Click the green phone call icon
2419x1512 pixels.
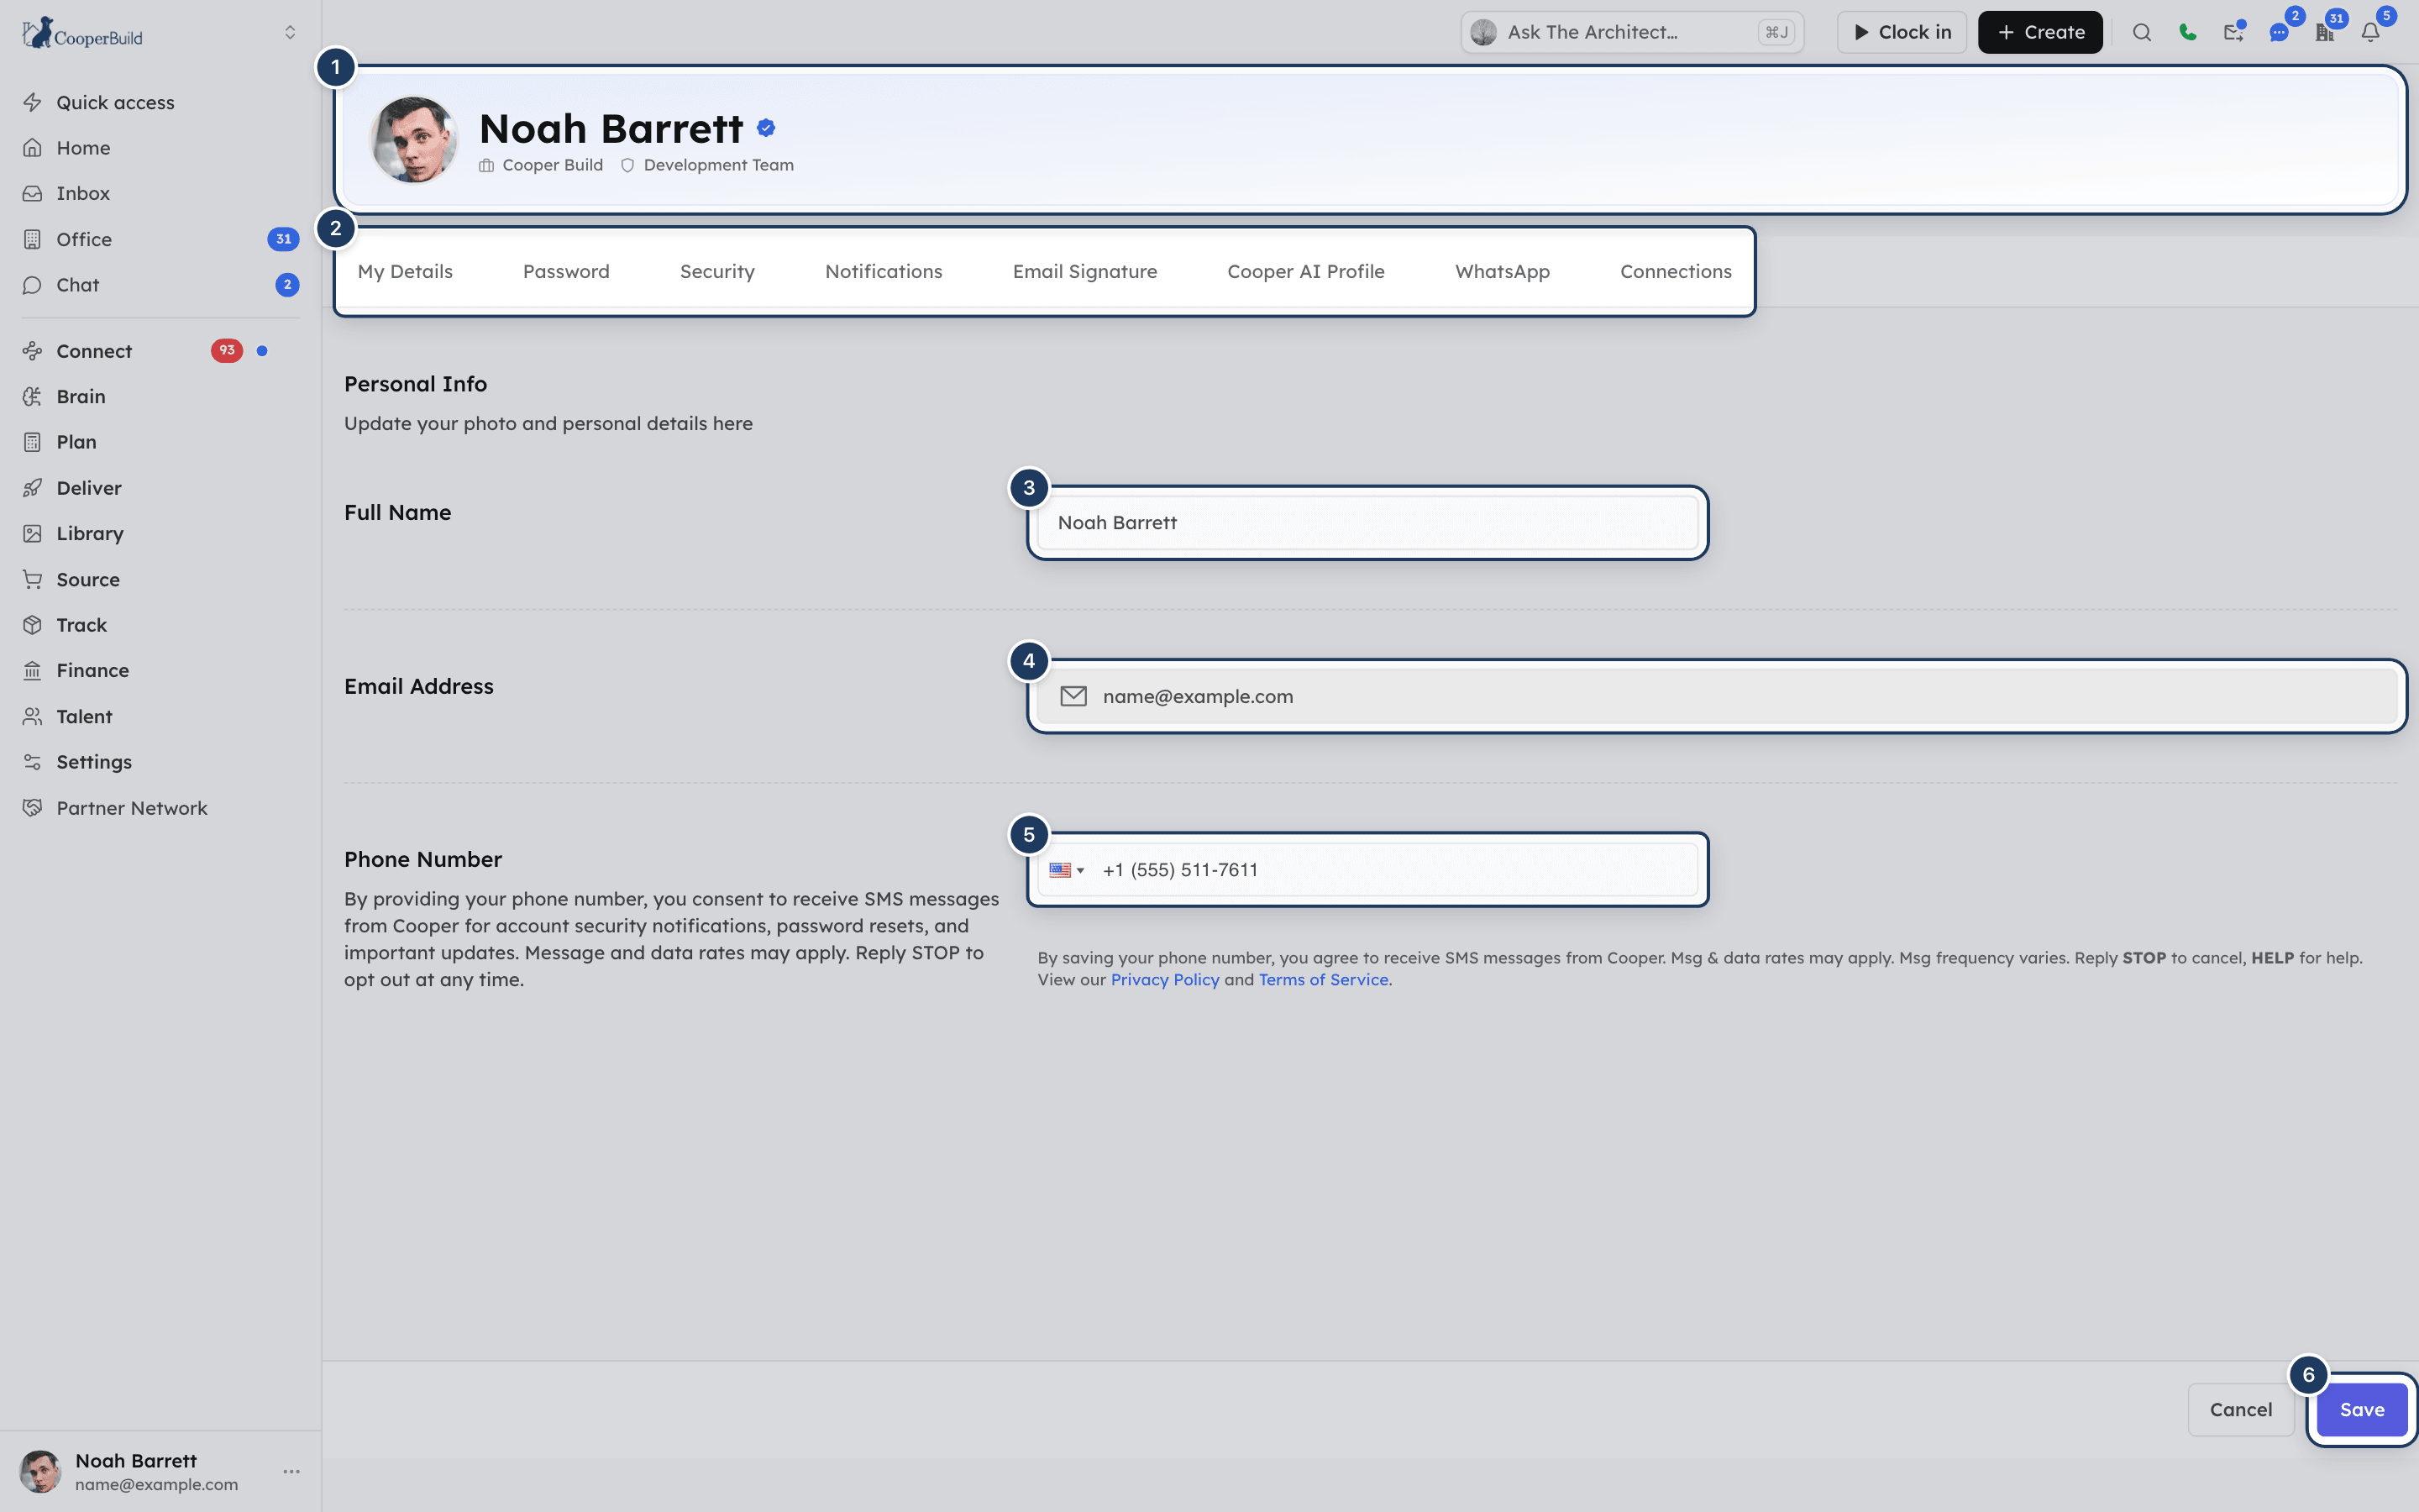point(2187,32)
